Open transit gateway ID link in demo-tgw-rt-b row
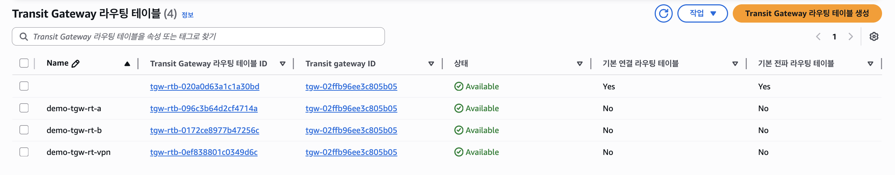The height and width of the screenshot is (175, 895). [x=351, y=130]
